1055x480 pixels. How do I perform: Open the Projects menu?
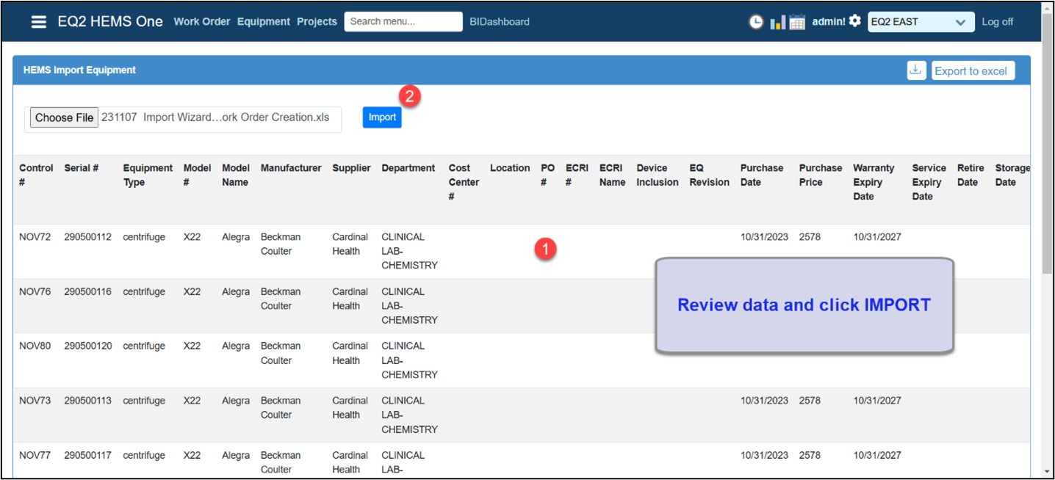(x=317, y=22)
